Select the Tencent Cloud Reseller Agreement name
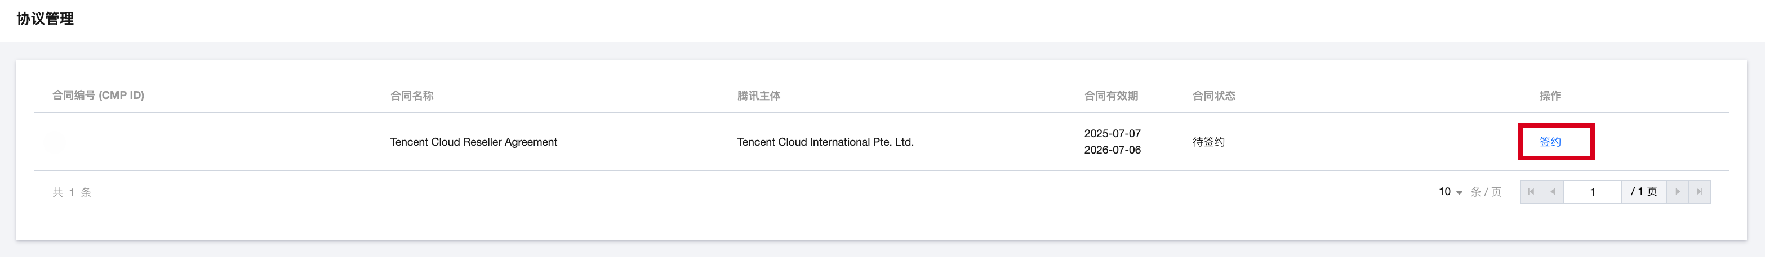Image resolution: width=1765 pixels, height=257 pixels. pos(473,142)
